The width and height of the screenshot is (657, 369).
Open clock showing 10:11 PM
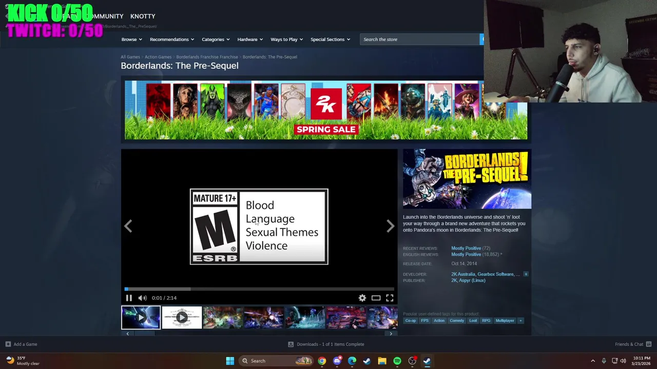click(x=642, y=361)
